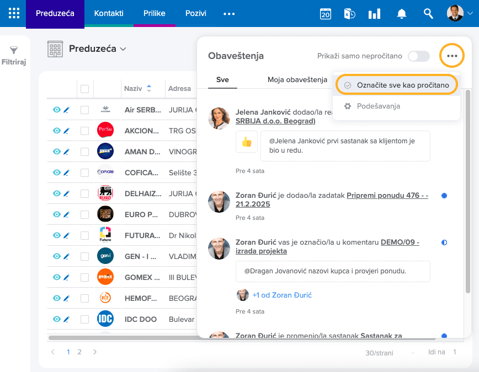Open the Preduzeća navigation tab
Viewport: 479px width, 372px height.
pos(55,13)
